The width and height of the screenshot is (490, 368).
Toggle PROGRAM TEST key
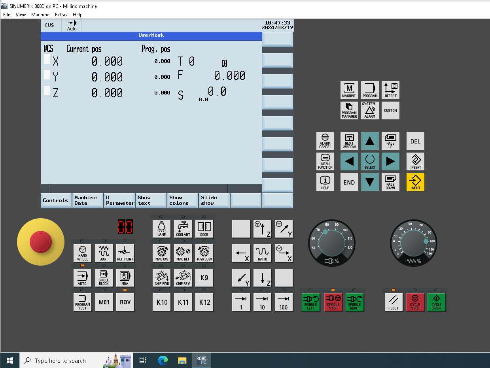click(82, 302)
